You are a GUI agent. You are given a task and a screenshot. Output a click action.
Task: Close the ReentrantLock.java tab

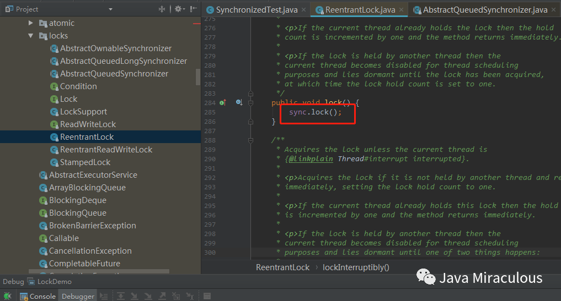402,10
